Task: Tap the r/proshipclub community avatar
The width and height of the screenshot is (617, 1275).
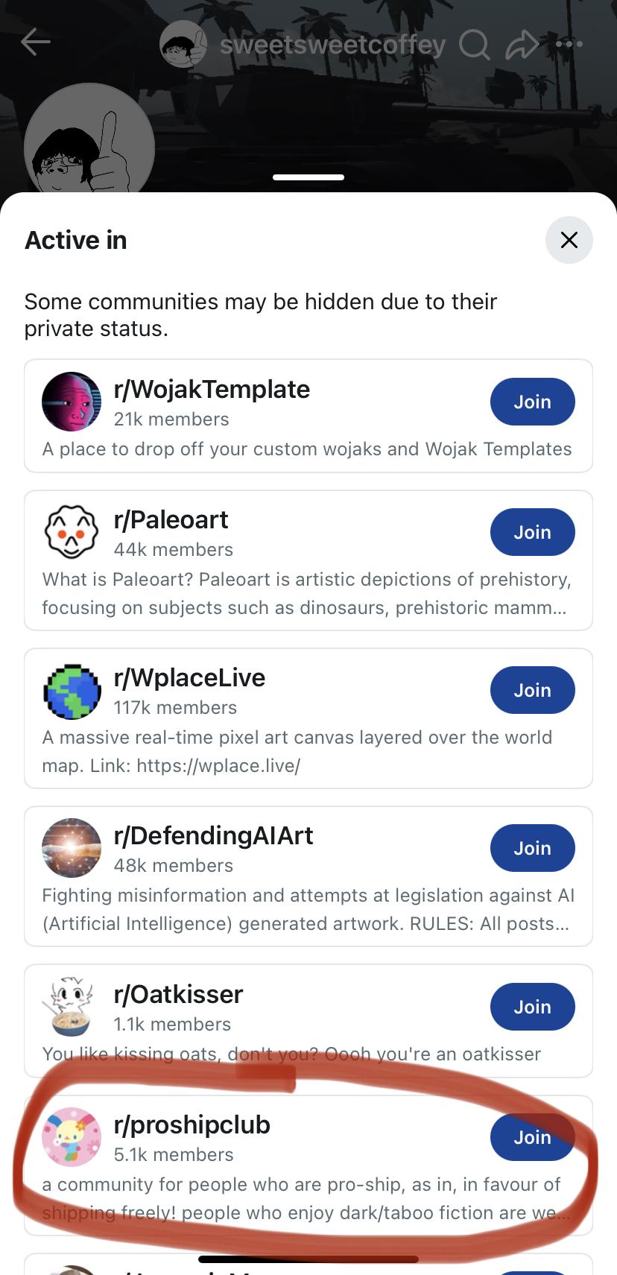Action: pos(72,1137)
